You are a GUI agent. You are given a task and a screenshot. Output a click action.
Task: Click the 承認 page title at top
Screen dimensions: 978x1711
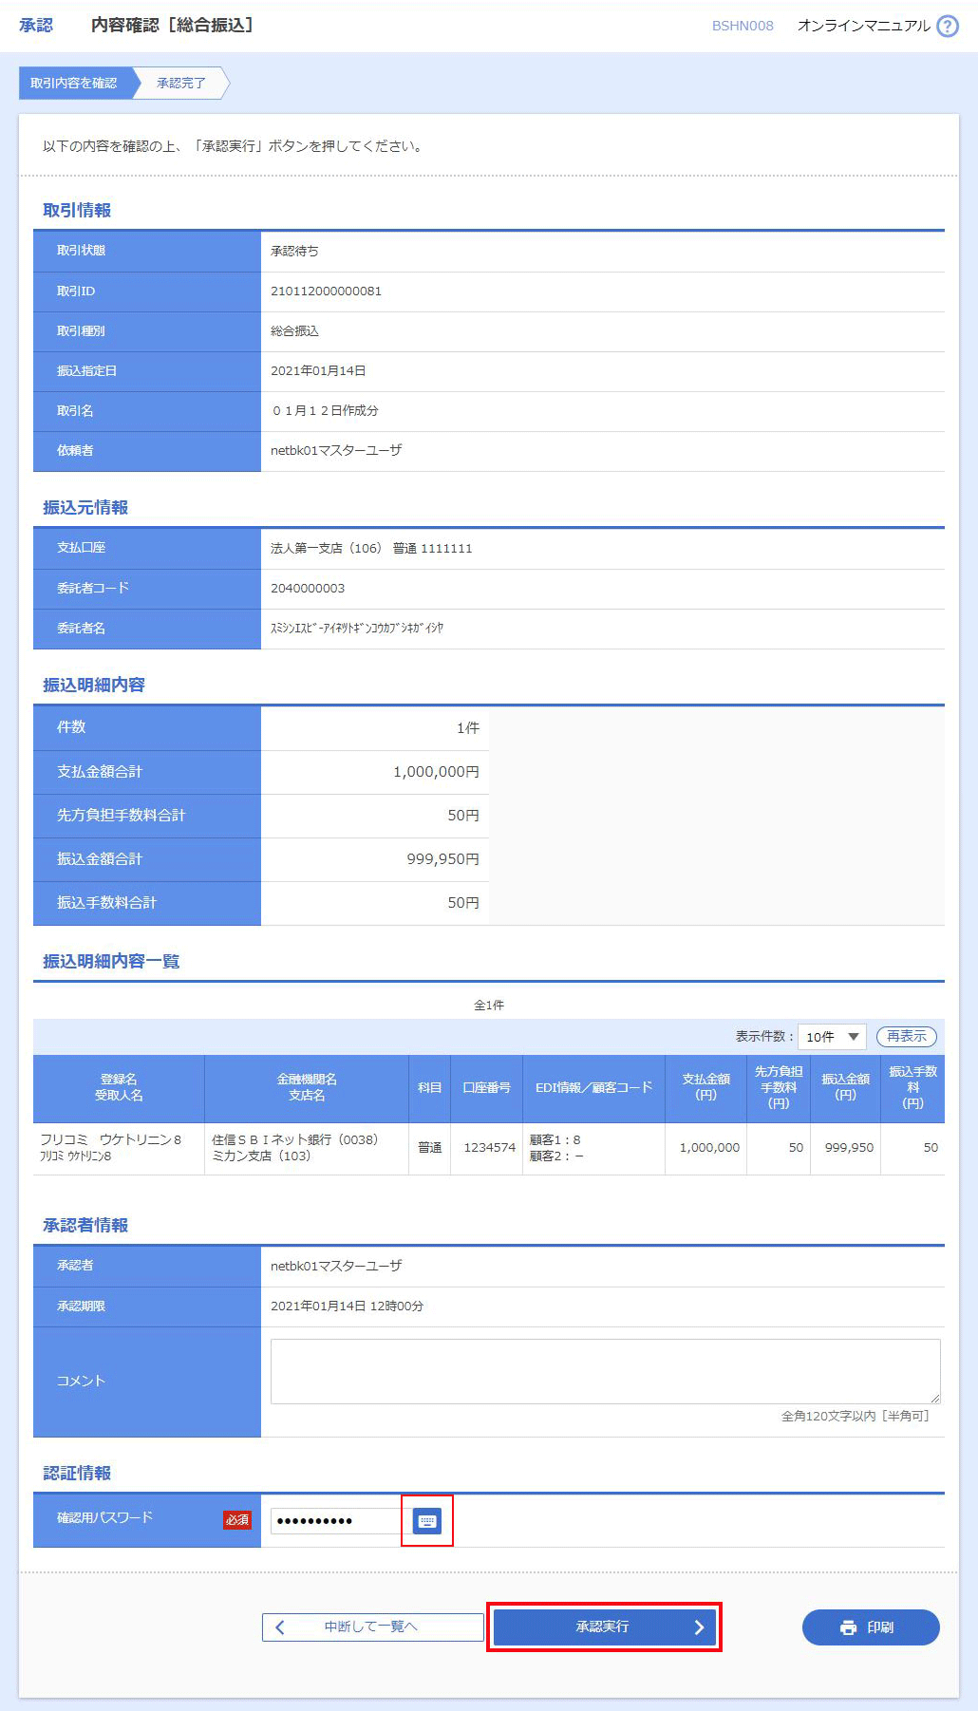[36, 26]
